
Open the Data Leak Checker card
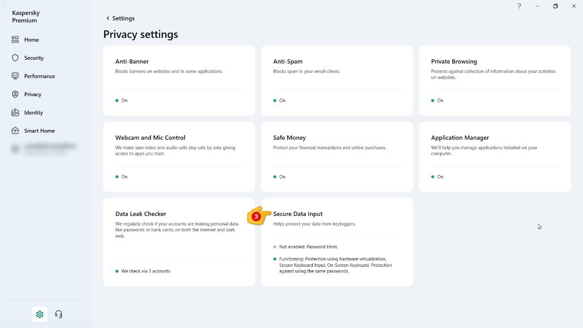point(179,242)
